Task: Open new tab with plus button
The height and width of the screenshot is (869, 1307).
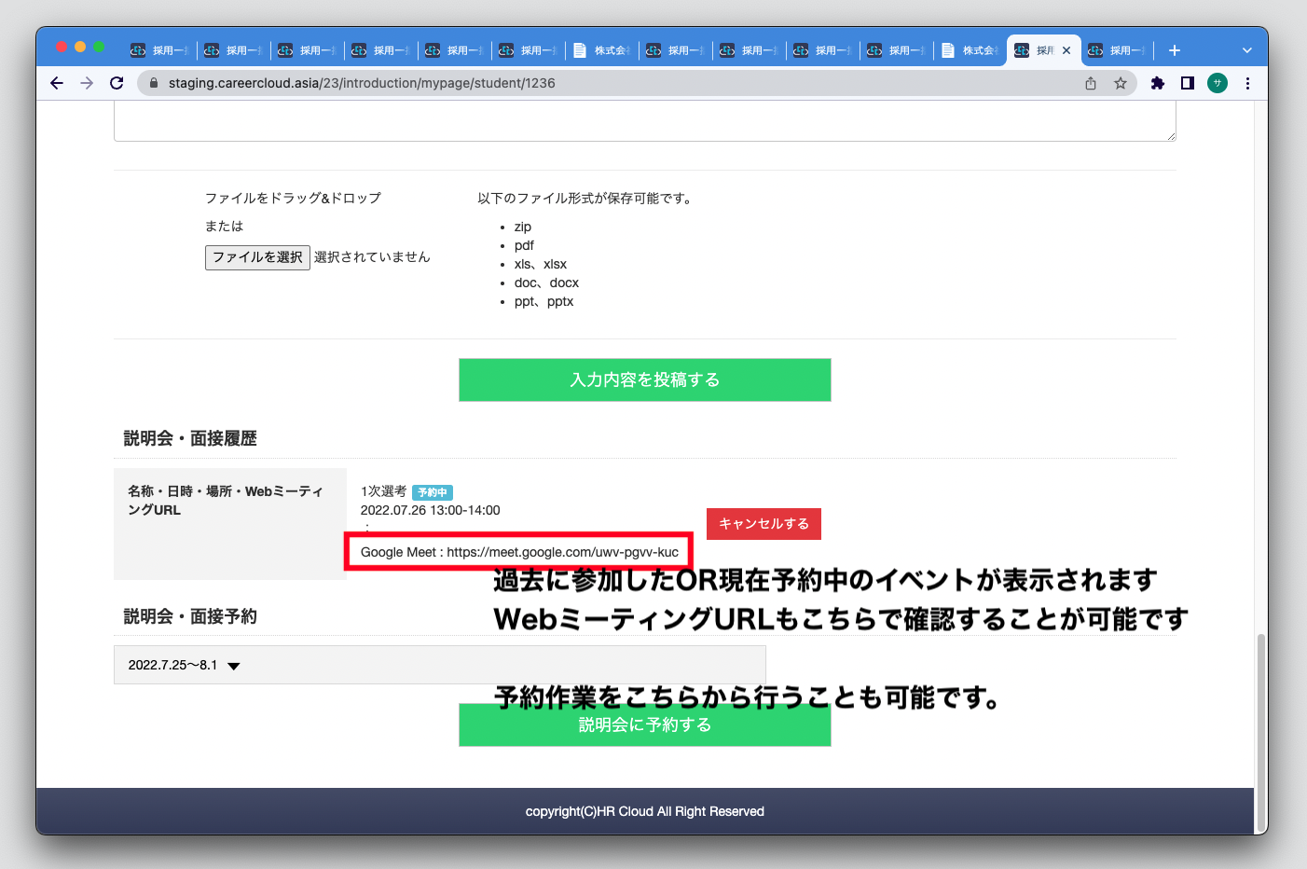Action: point(1175,50)
